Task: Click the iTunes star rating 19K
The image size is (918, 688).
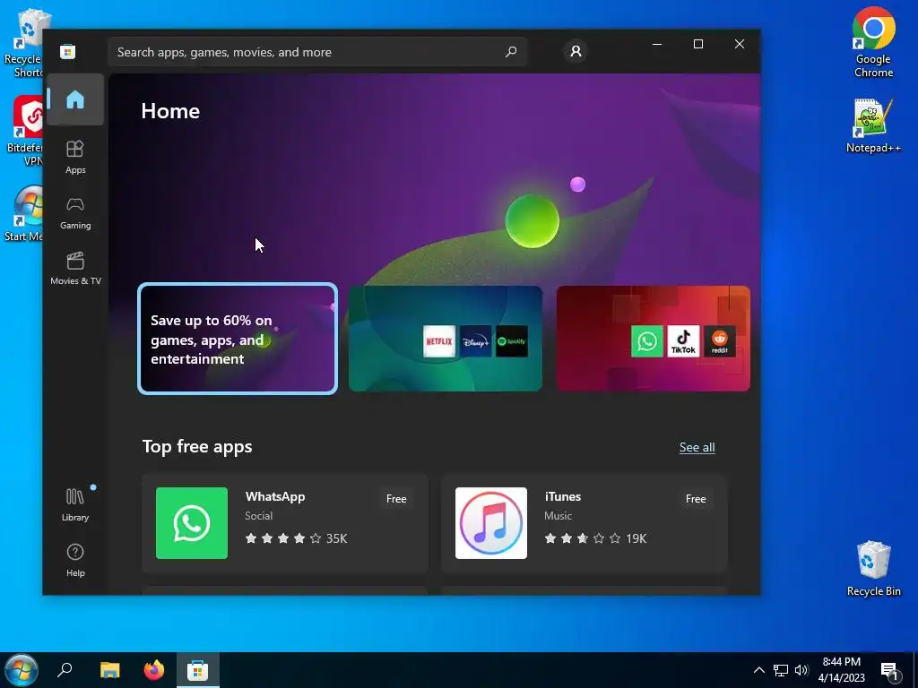Action: pos(595,538)
